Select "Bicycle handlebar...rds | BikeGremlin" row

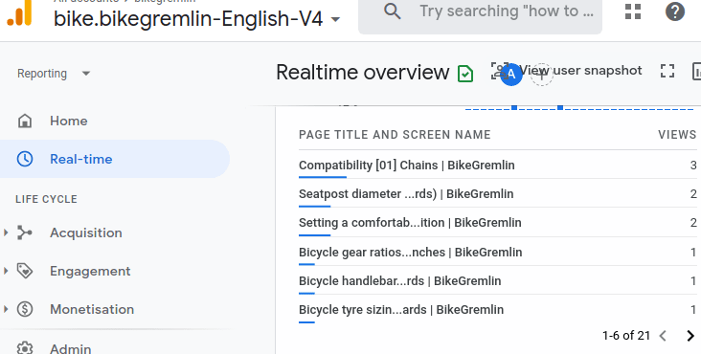(498, 280)
